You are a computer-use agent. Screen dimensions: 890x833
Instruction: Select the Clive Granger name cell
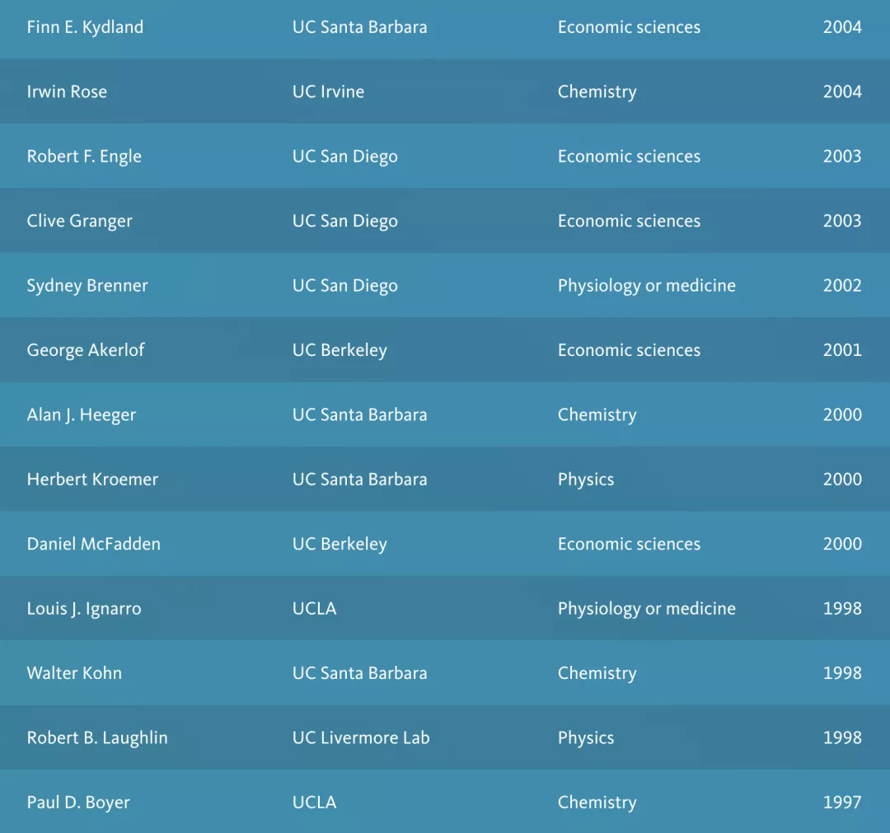point(79,221)
